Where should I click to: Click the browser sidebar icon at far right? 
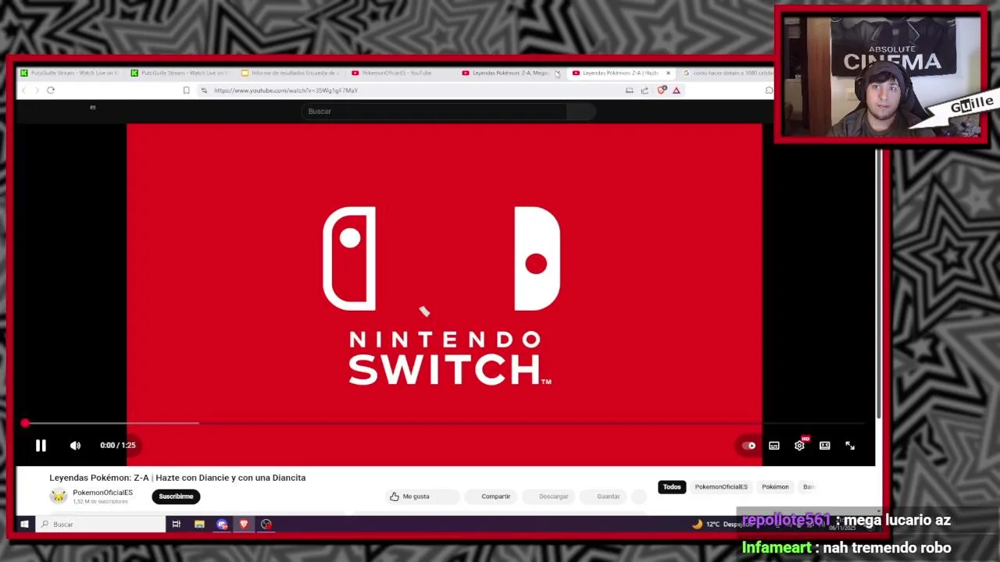(769, 91)
